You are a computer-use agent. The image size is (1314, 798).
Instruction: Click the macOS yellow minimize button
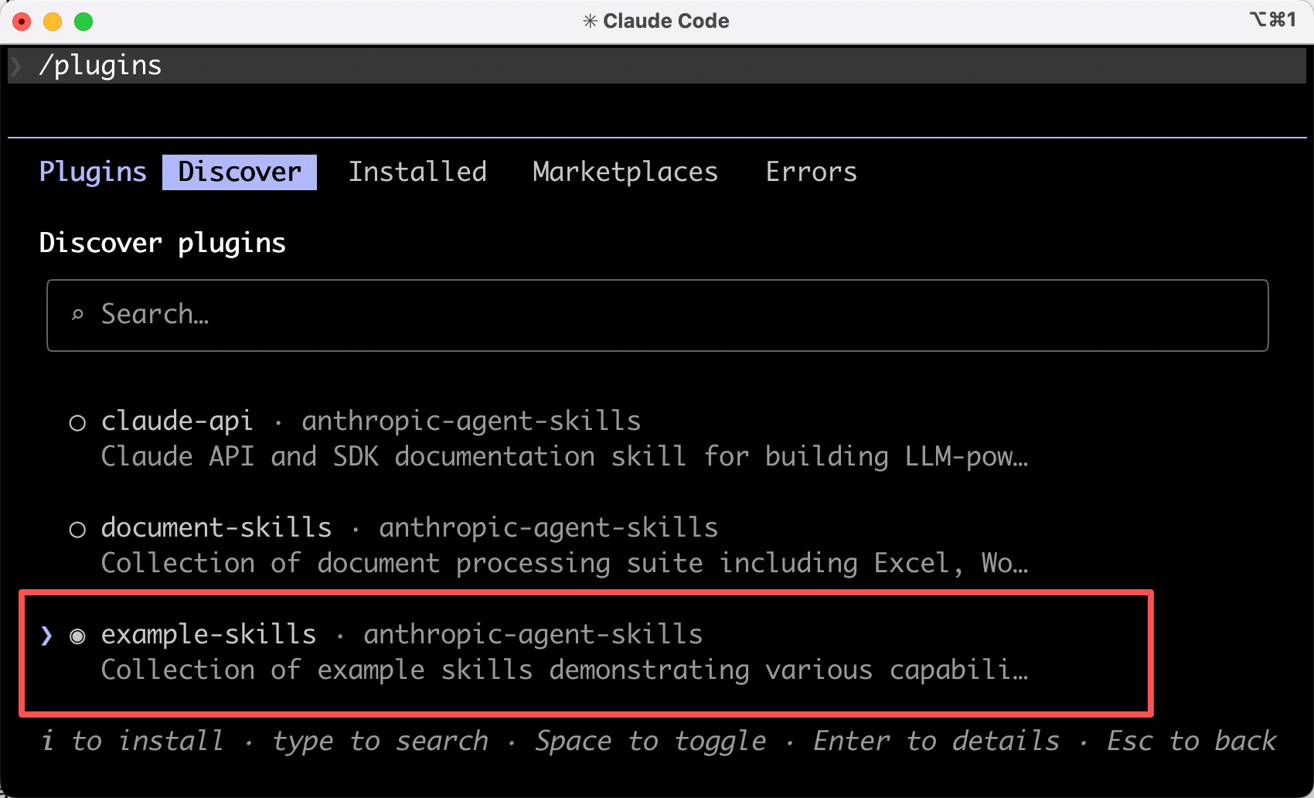coord(53,22)
